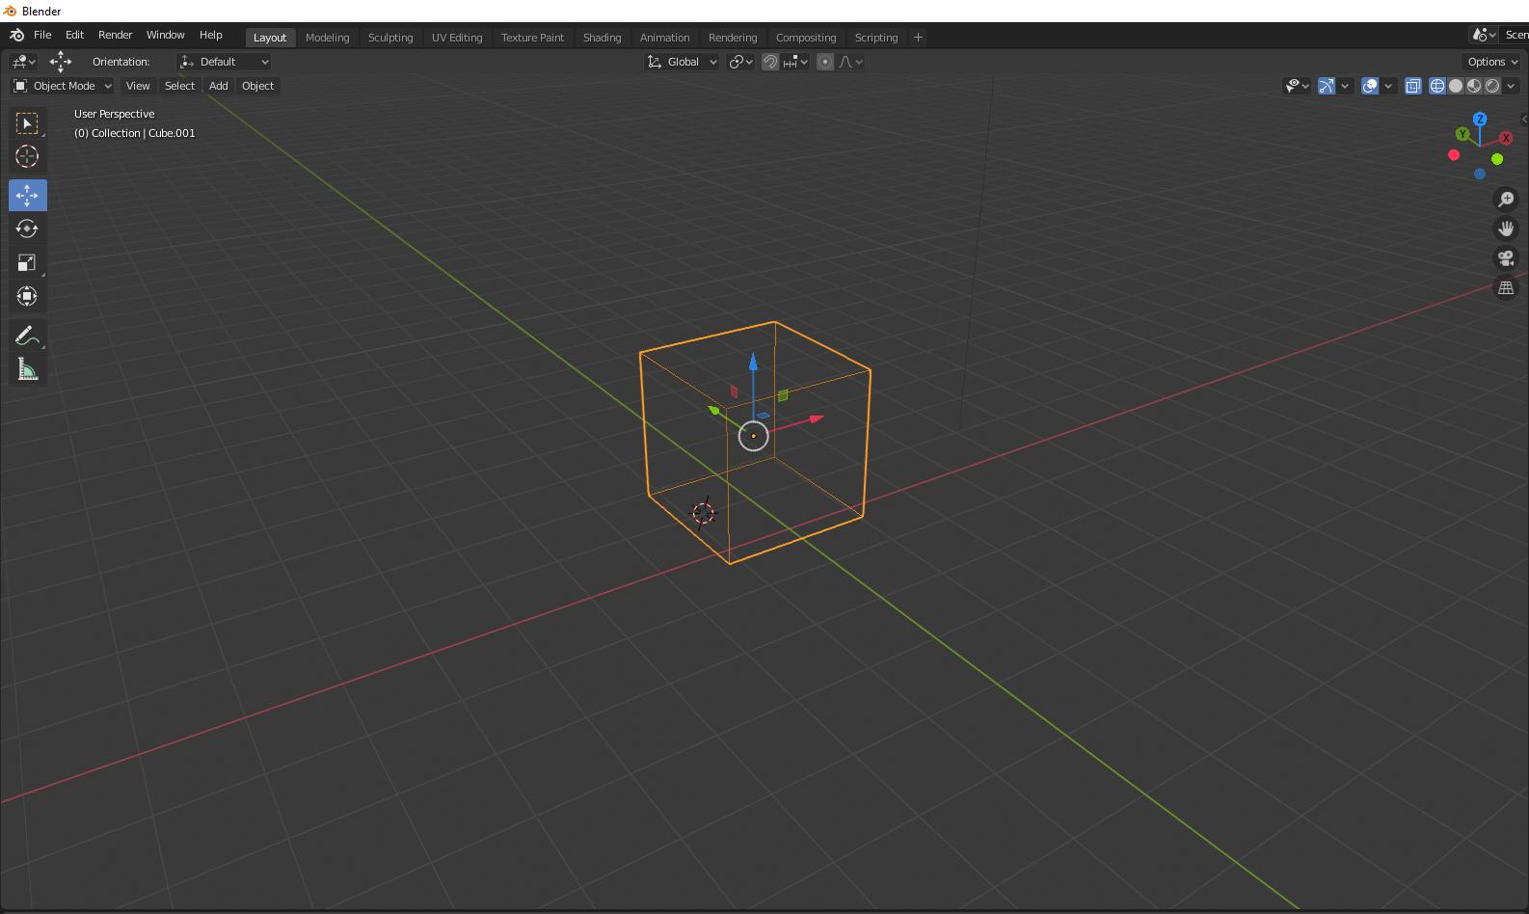Open the selectability and visibility dropdown
The height and width of the screenshot is (914, 1529).
(x=1298, y=86)
